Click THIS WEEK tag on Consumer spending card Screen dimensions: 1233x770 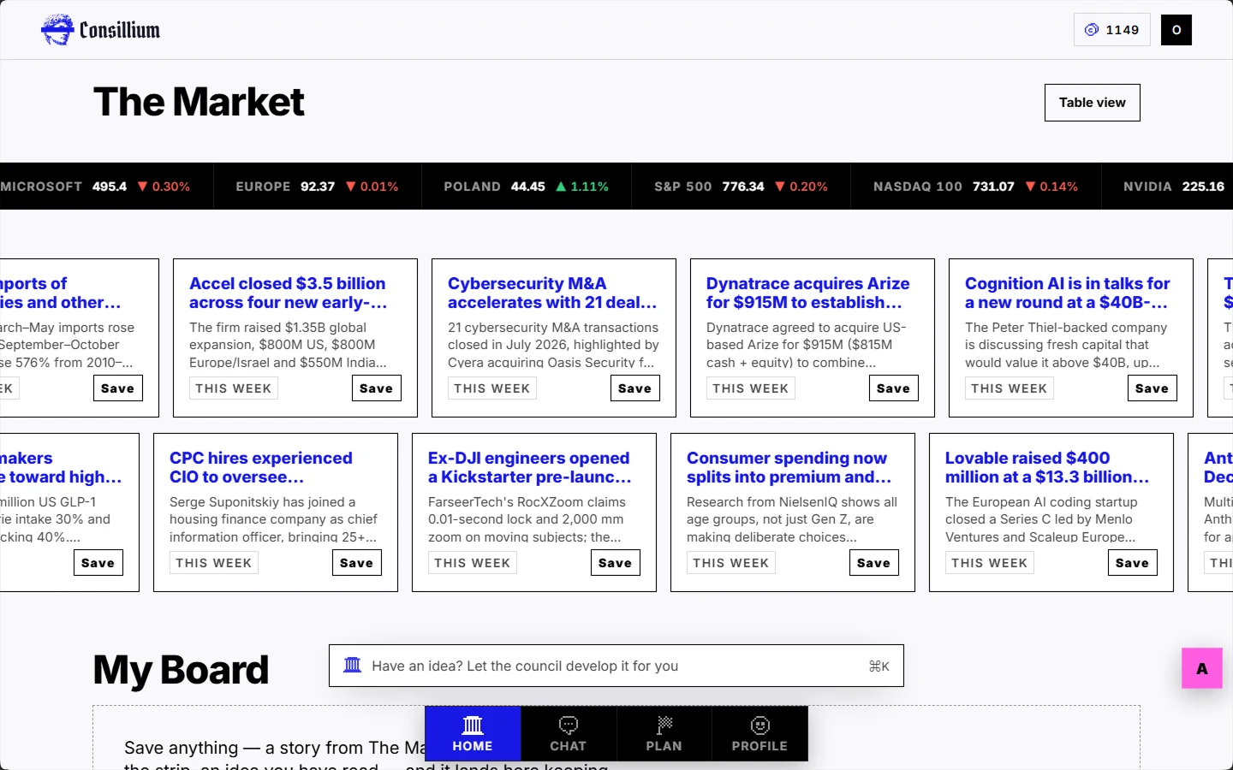730,563
